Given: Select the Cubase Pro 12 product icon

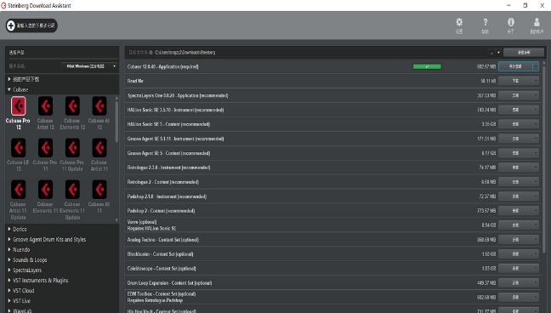Looking at the screenshot, I should point(18,105).
